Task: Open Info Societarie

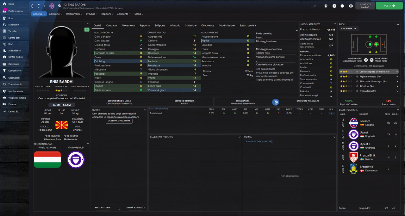Action: [16, 91]
